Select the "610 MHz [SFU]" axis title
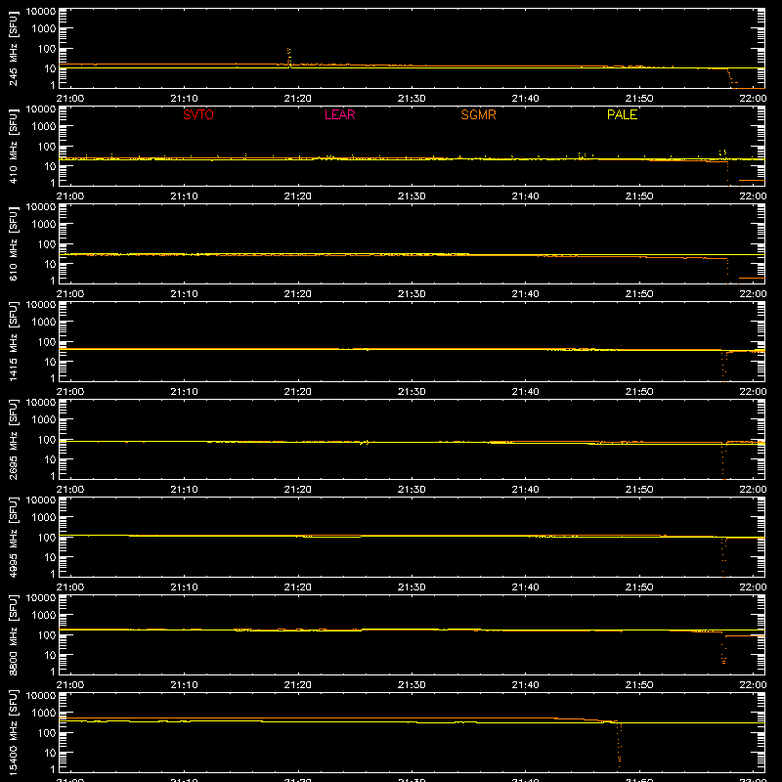 pos(14,243)
